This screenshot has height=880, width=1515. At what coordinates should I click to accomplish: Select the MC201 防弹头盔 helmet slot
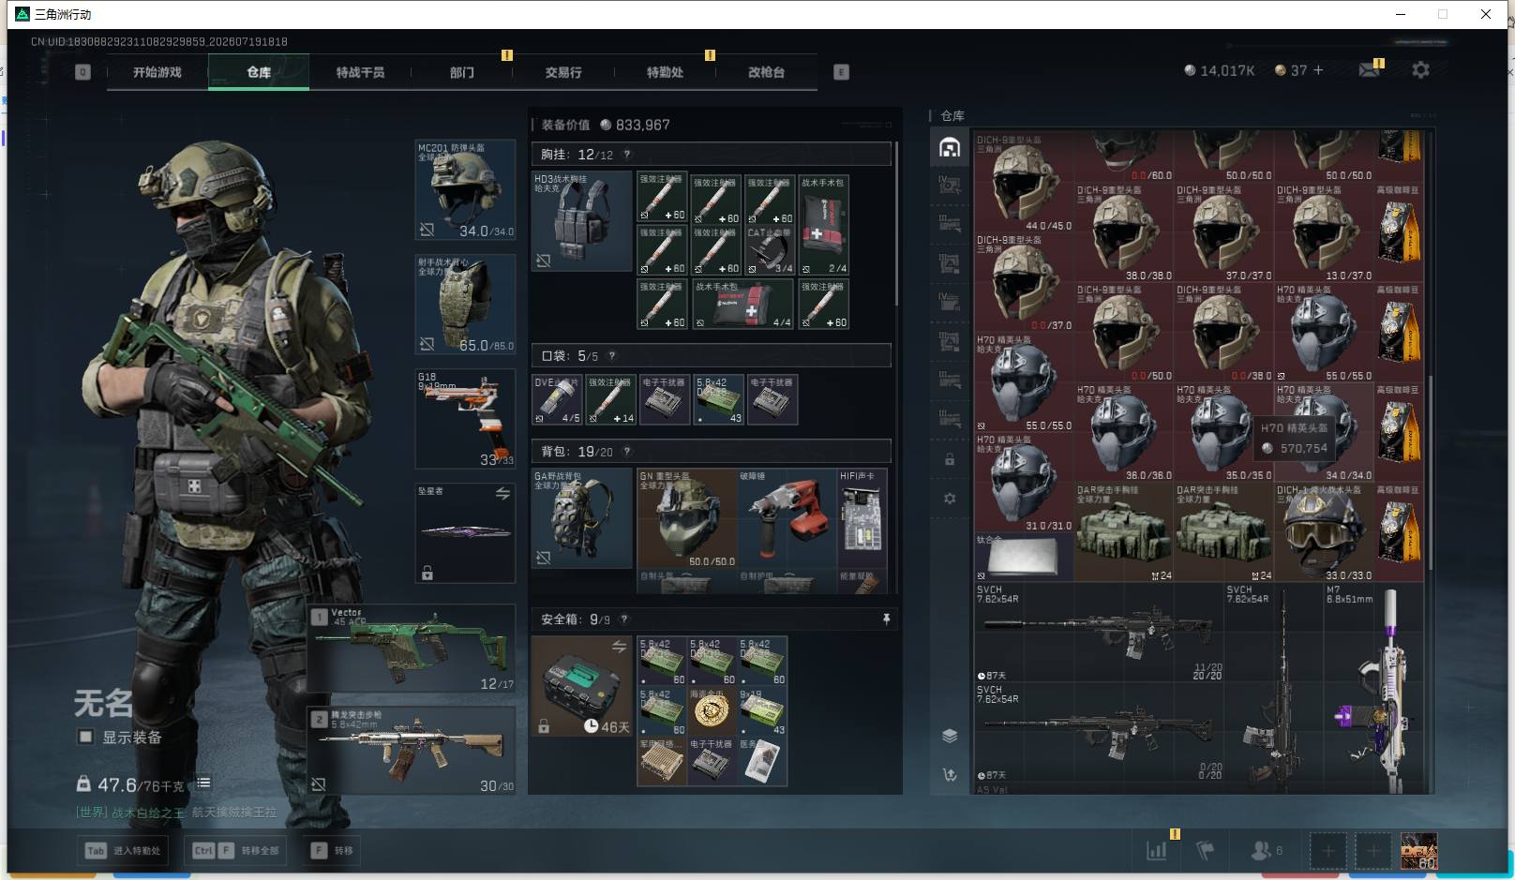coord(465,190)
